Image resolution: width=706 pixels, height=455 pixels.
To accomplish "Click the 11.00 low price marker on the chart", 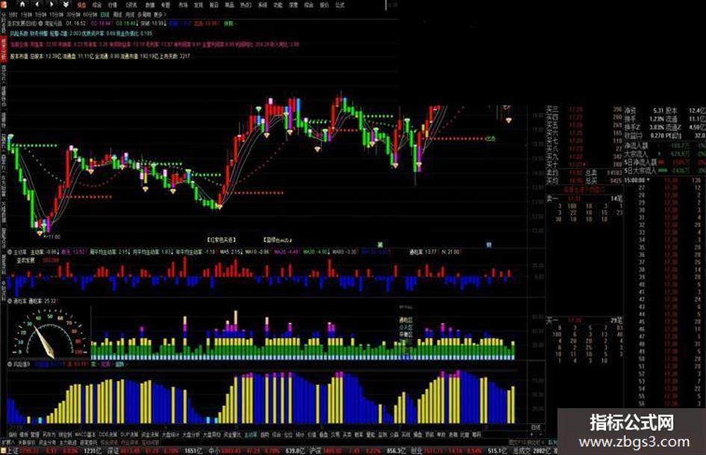I will click(54, 237).
